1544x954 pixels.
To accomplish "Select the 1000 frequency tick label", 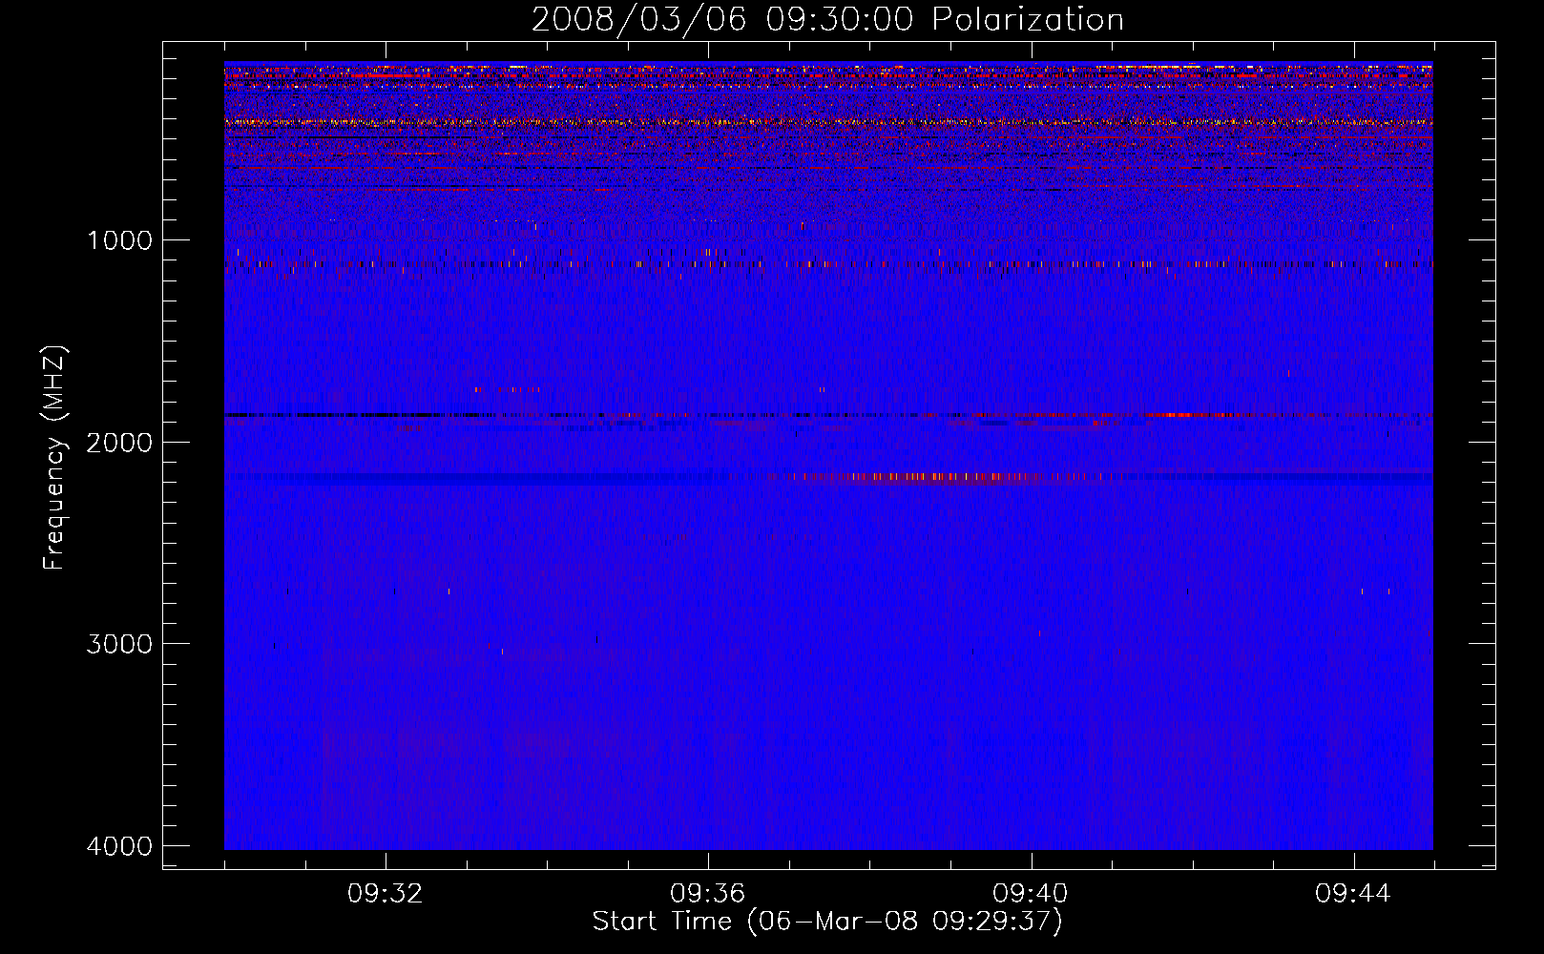I will (119, 239).
